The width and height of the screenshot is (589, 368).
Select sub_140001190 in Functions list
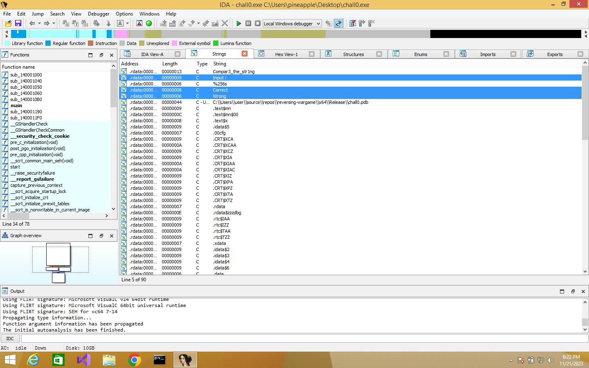(x=56, y=112)
